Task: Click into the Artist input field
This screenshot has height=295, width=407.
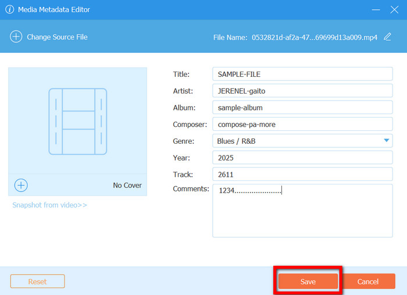Action: (302, 91)
